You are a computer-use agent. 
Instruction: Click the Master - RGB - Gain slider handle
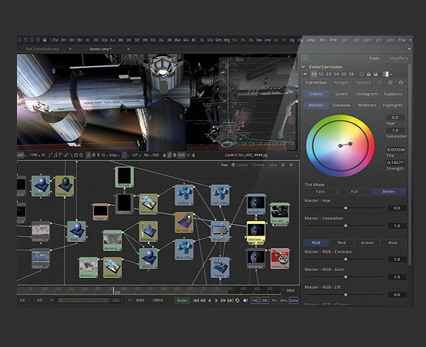(x=346, y=277)
